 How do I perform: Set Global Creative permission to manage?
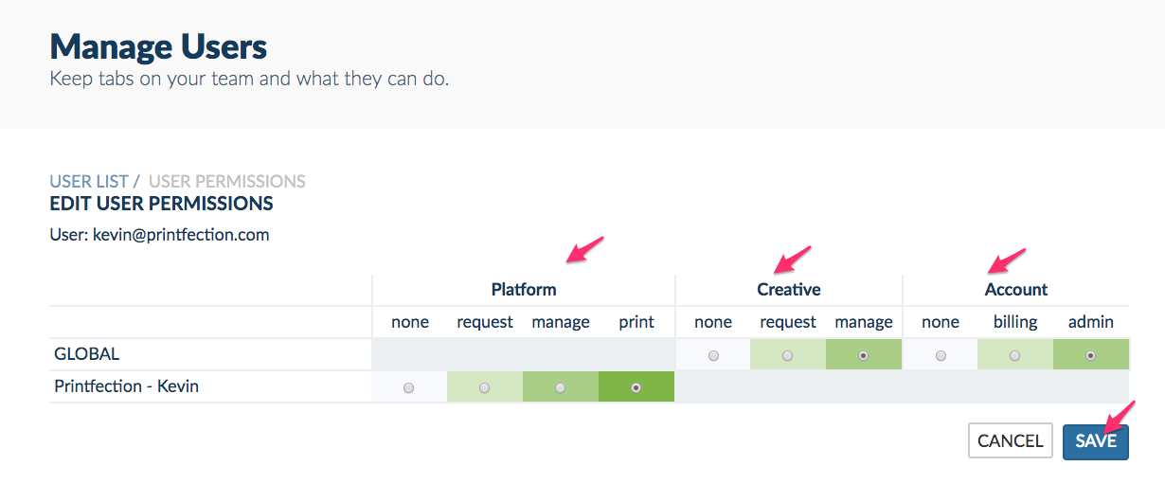864,355
